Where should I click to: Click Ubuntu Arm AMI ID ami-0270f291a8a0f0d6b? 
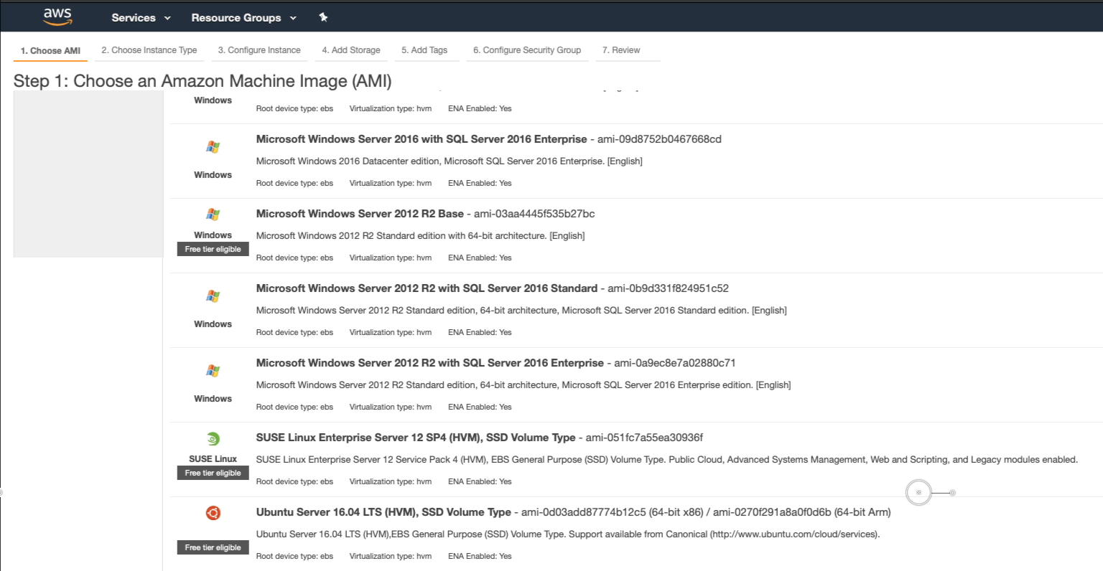772,512
